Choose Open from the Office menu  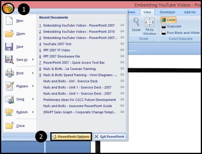20,34
